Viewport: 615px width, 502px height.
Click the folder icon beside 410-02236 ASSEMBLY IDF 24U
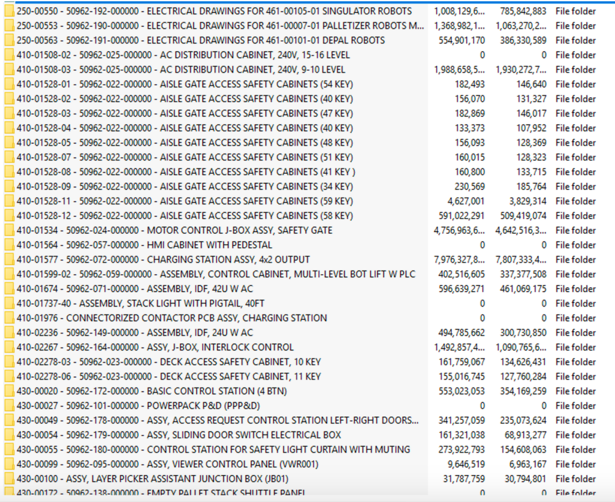(x=11, y=332)
